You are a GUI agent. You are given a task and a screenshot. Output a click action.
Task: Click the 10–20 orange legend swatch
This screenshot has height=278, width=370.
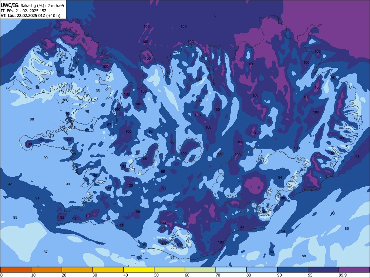click(47, 270)
